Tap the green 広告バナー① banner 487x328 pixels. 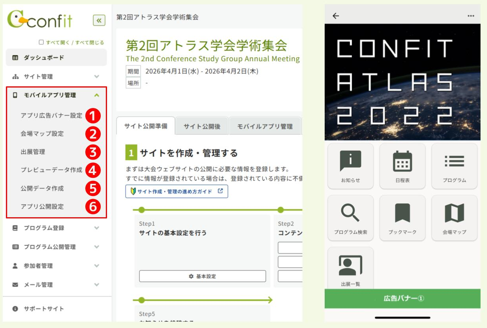(x=402, y=298)
